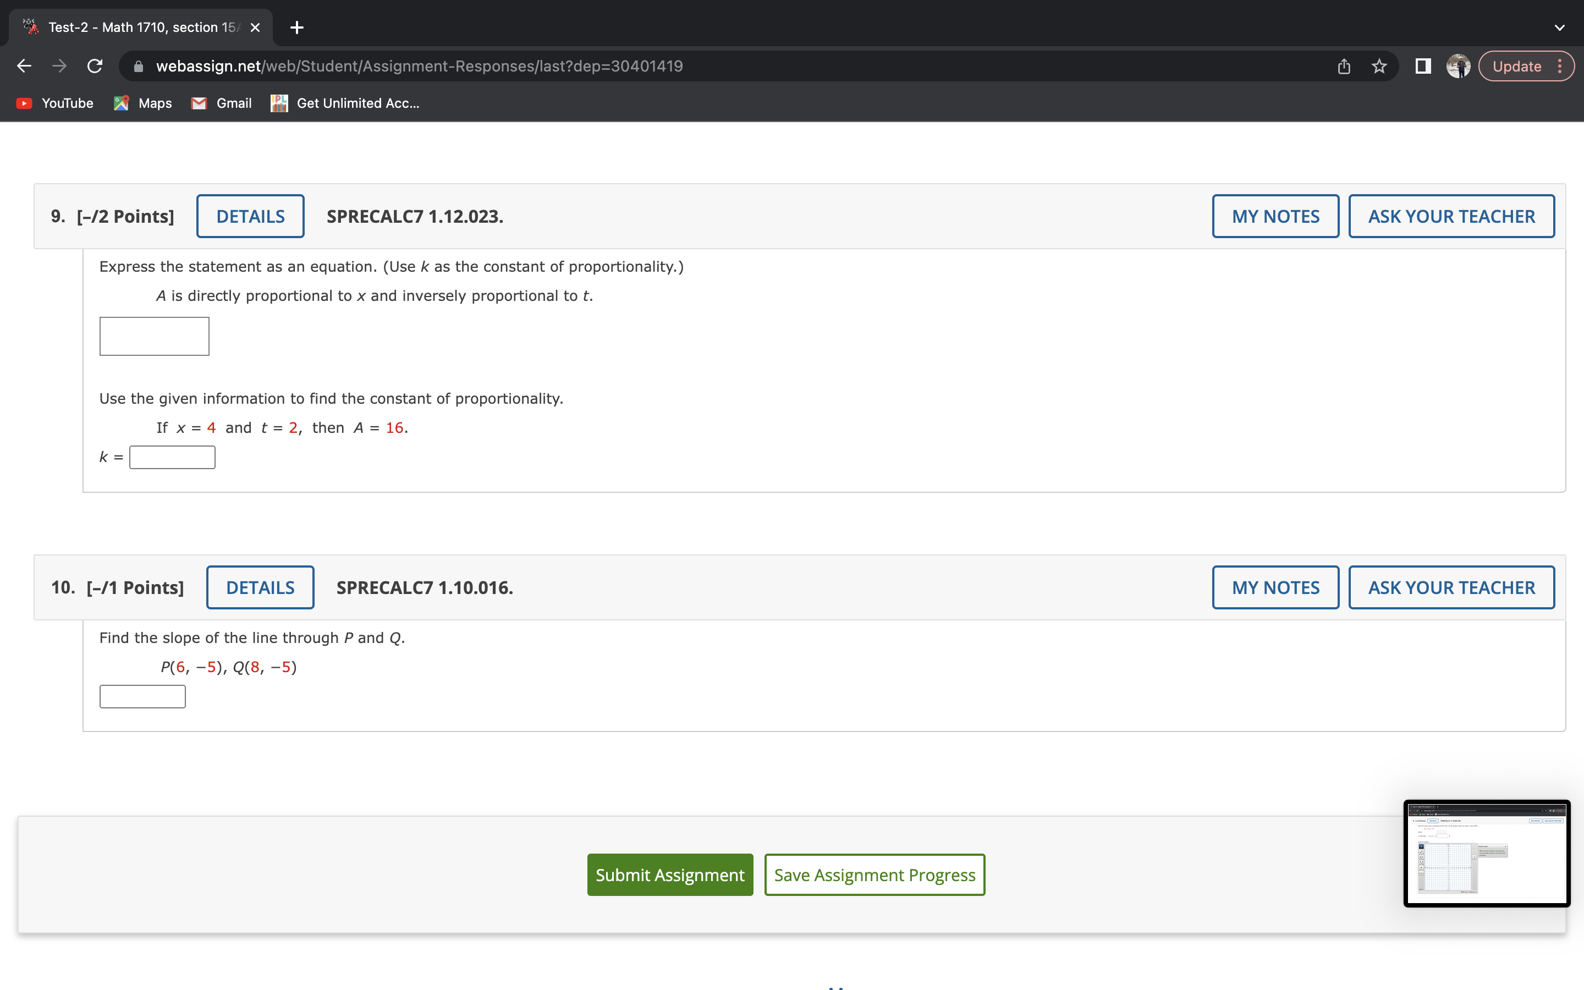Reload the WebAssign page
The height and width of the screenshot is (990, 1584).
tap(95, 66)
